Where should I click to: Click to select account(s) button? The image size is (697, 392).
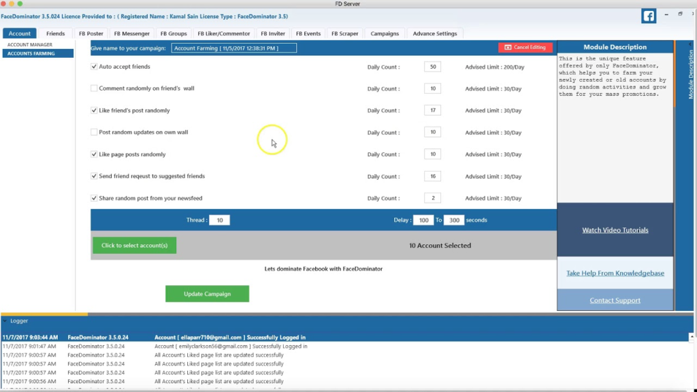tap(134, 245)
